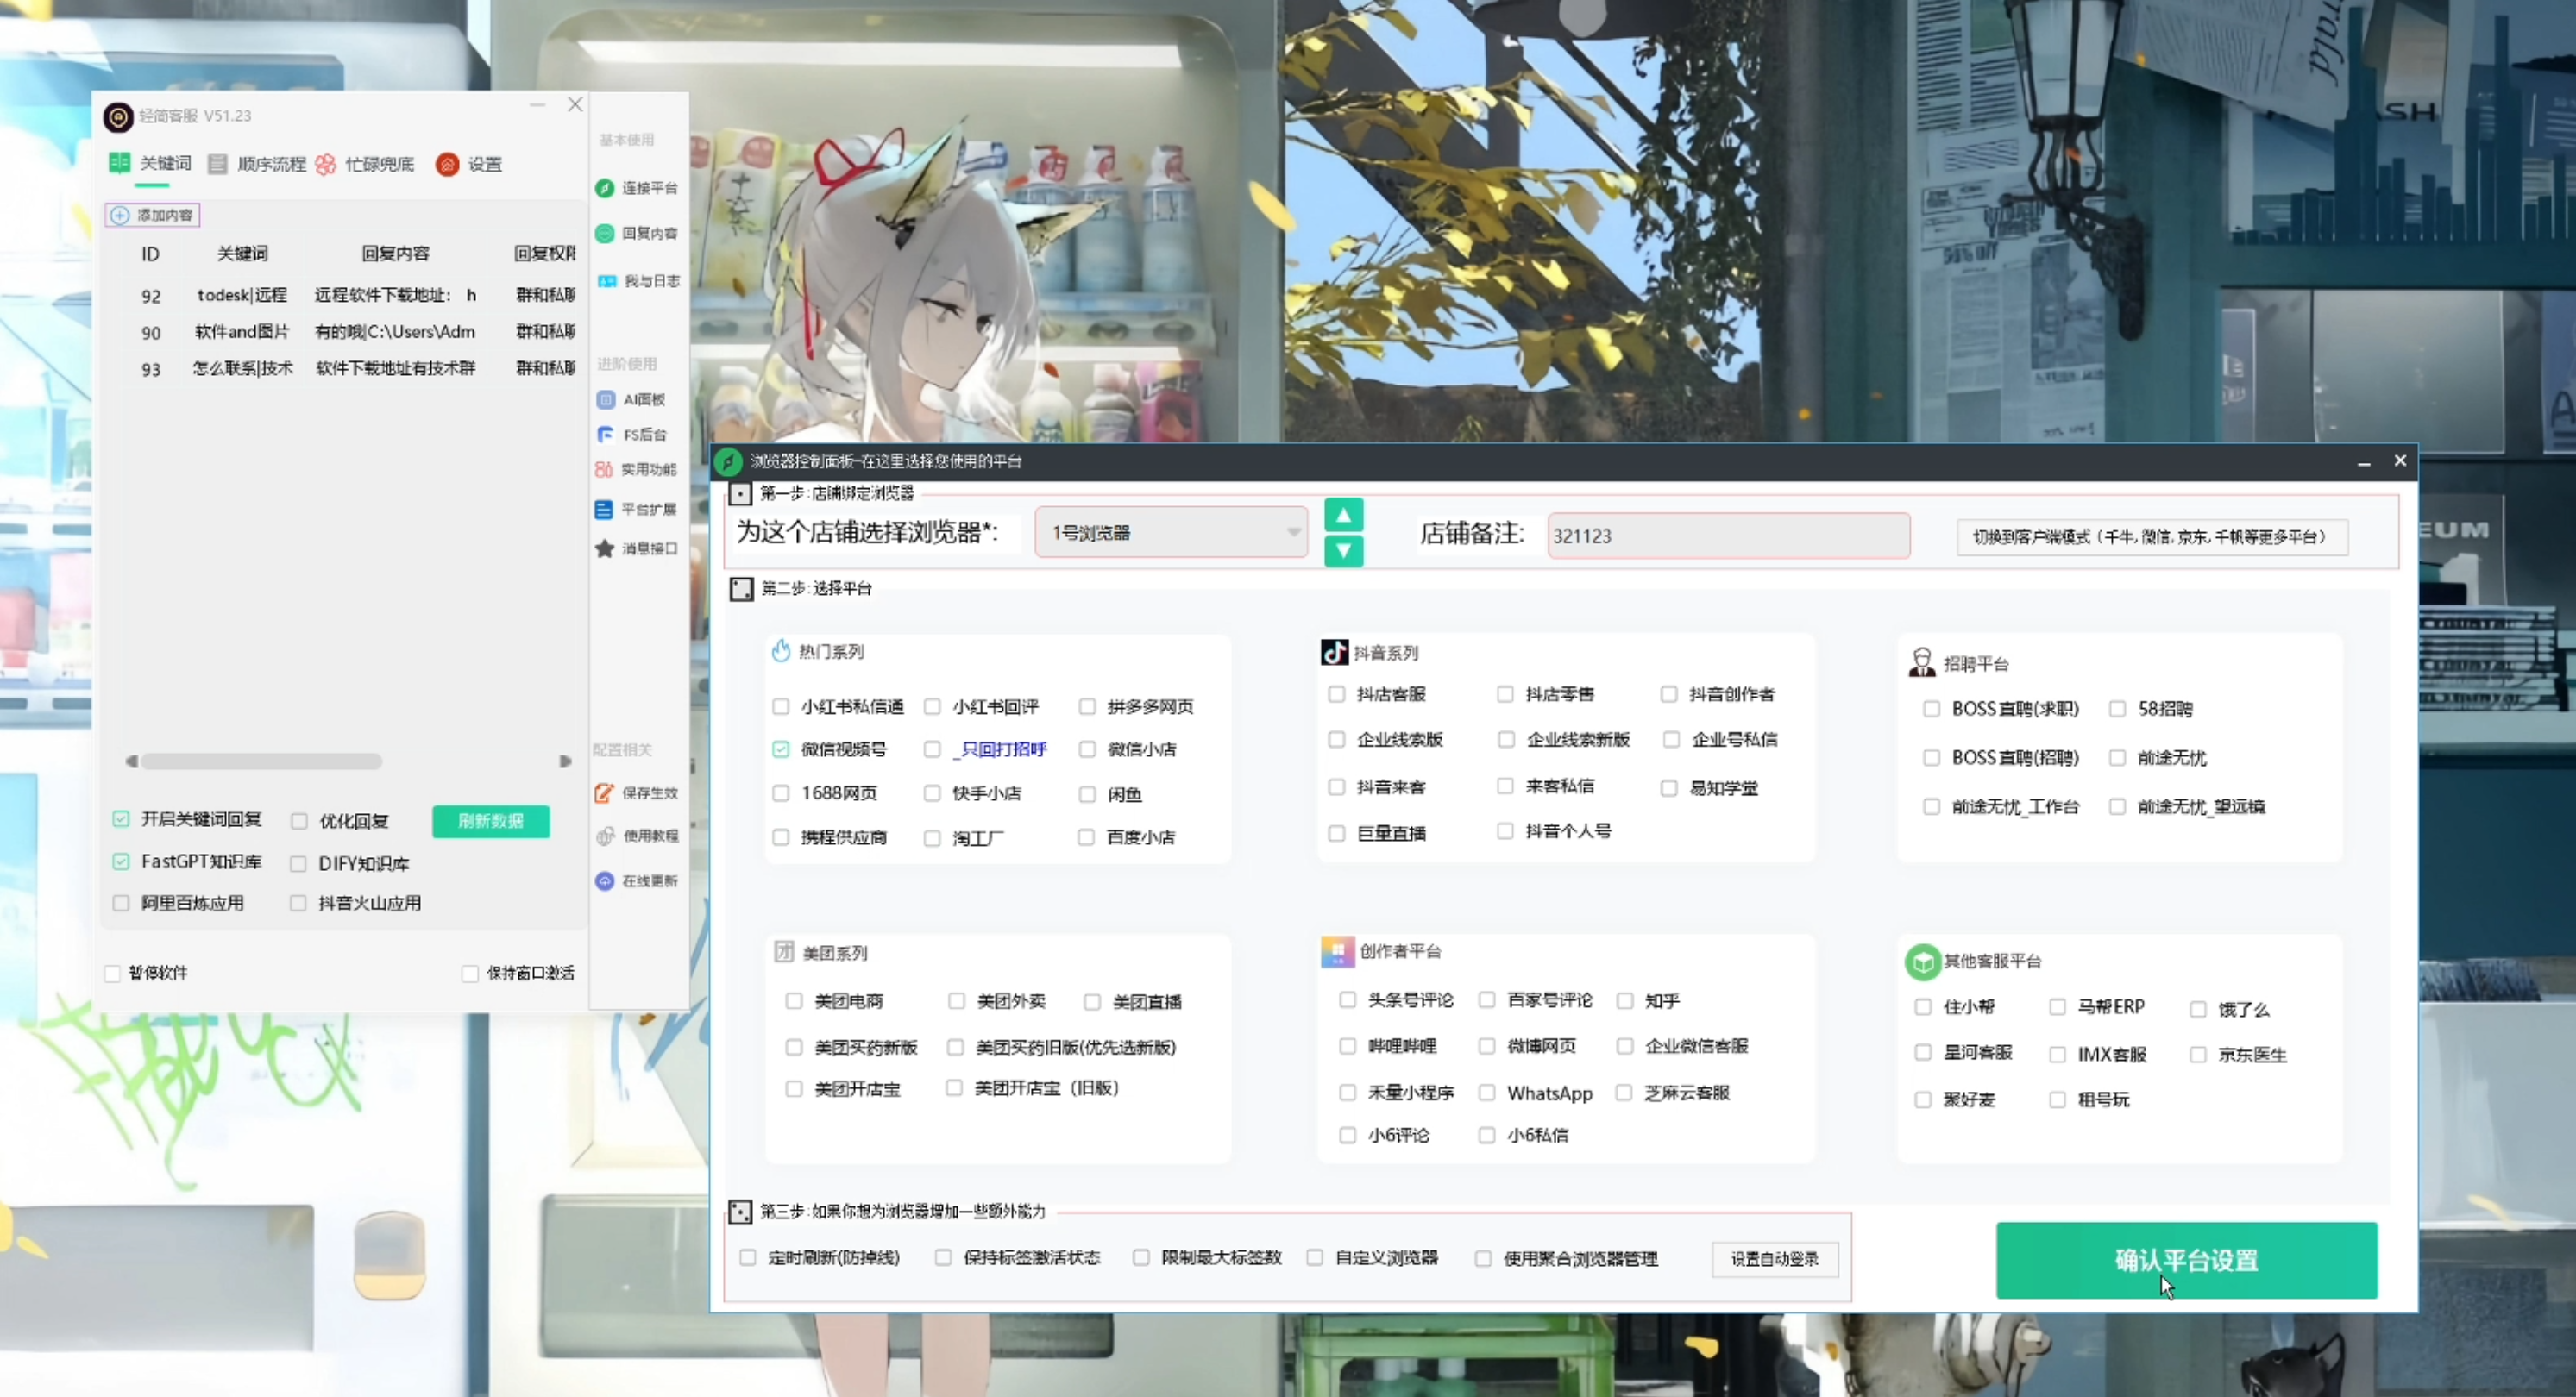Check the 京东医生 checkbox
The height and width of the screenshot is (1397, 2576).
click(x=2198, y=1056)
